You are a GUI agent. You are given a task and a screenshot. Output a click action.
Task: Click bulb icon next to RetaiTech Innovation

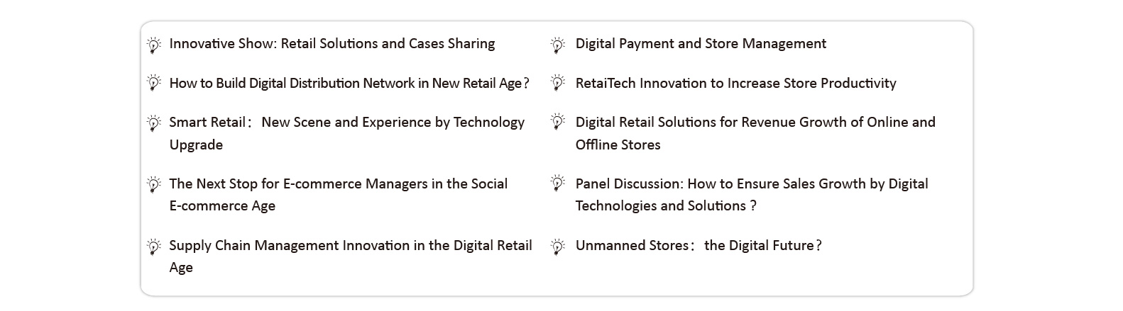(x=558, y=84)
